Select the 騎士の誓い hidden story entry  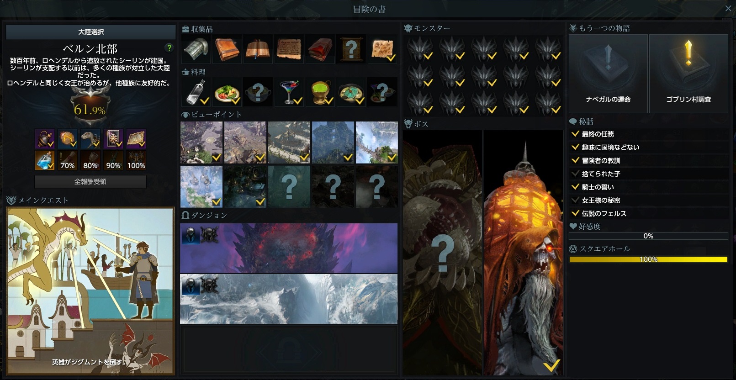[649, 187]
